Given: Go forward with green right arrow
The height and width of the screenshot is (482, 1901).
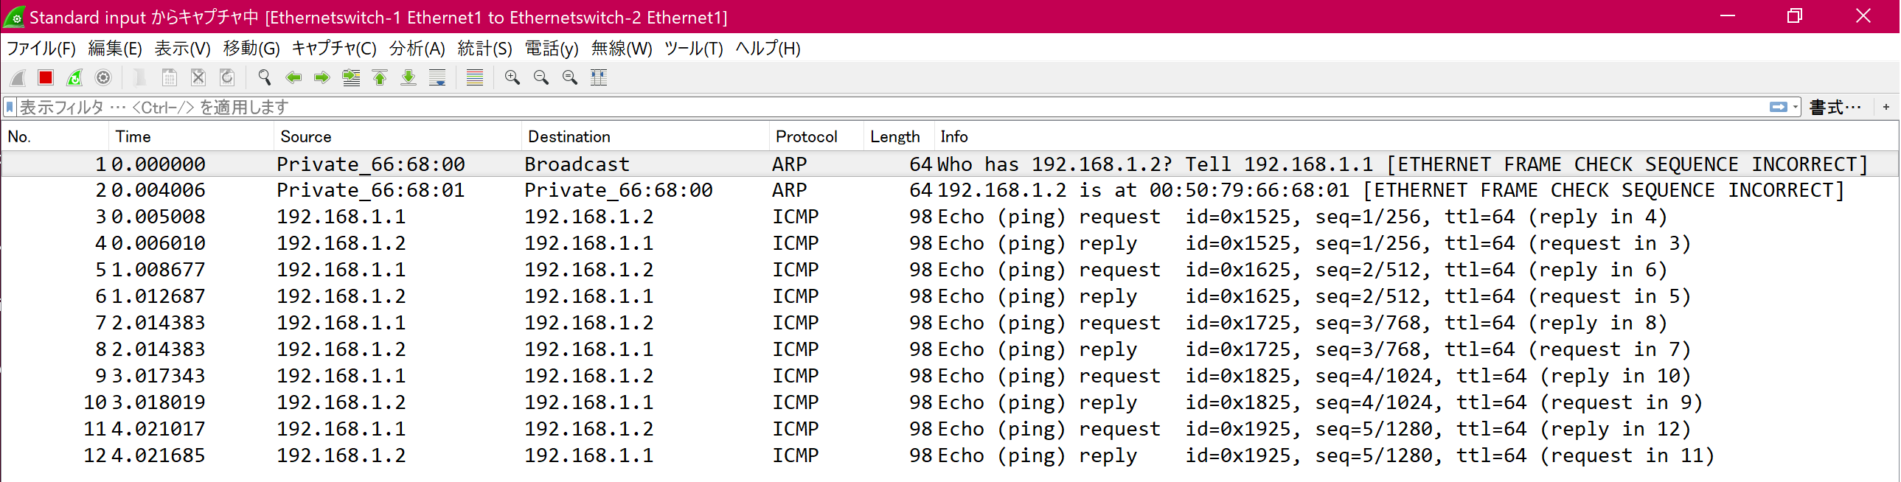Looking at the screenshot, I should [322, 77].
